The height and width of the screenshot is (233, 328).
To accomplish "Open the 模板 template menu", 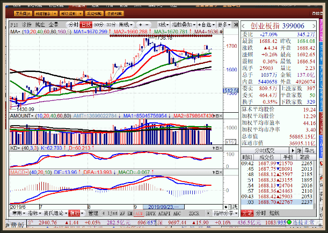I will pos(76,213).
